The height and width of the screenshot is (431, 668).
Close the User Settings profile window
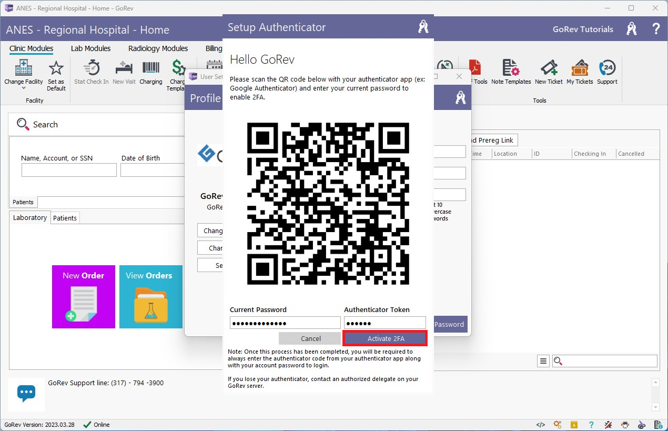point(459,76)
